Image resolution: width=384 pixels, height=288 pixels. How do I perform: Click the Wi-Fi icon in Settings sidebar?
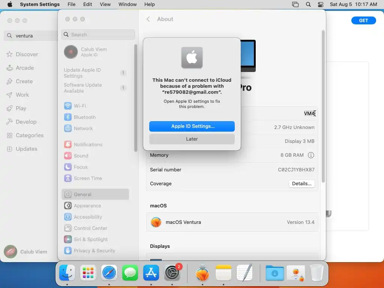[68, 106]
